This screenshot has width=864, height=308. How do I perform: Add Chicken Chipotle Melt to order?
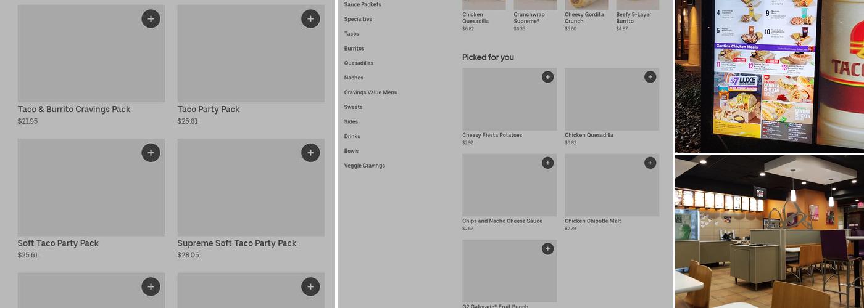(x=650, y=163)
